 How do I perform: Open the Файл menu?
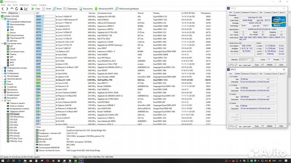3,5
